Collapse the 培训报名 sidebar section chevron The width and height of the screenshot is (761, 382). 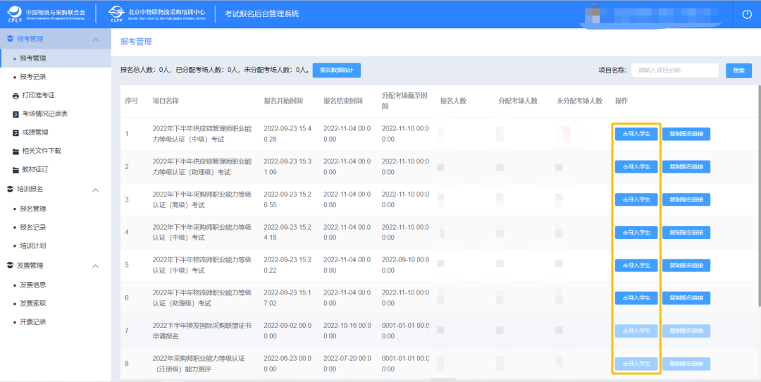96,190
